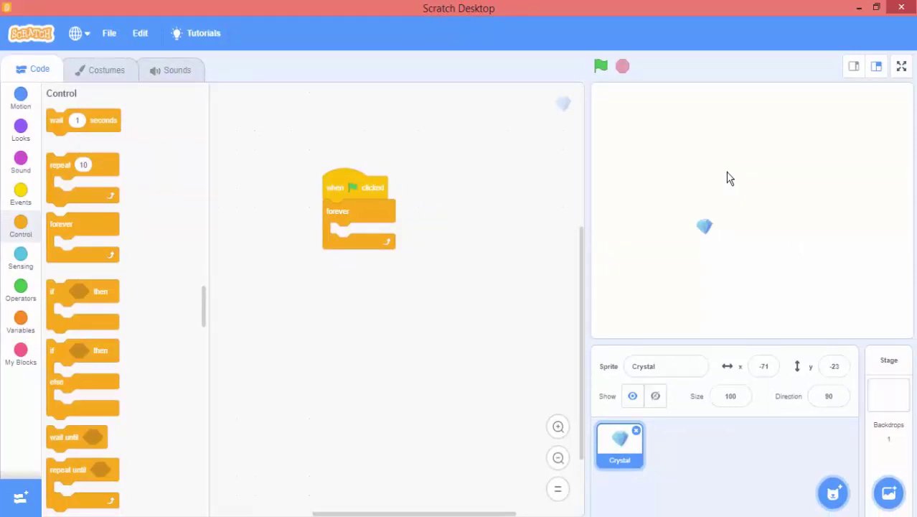Screen dimensions: 917x517
Task: Click the sprite name field Crystal
Action: click(x=667, y=366)
